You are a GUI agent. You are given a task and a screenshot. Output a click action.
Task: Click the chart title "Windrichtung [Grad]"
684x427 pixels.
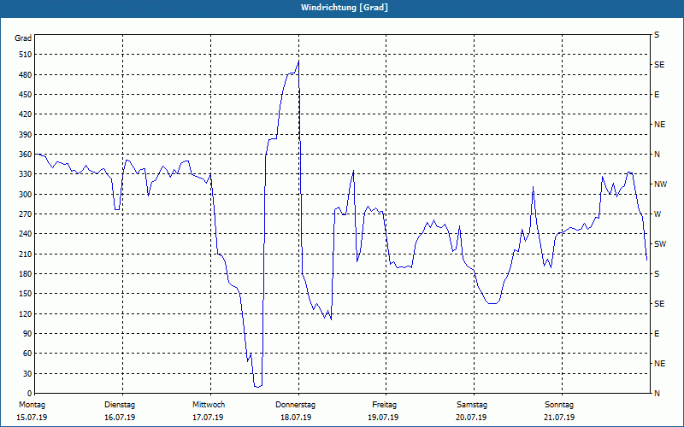(345, 8)
